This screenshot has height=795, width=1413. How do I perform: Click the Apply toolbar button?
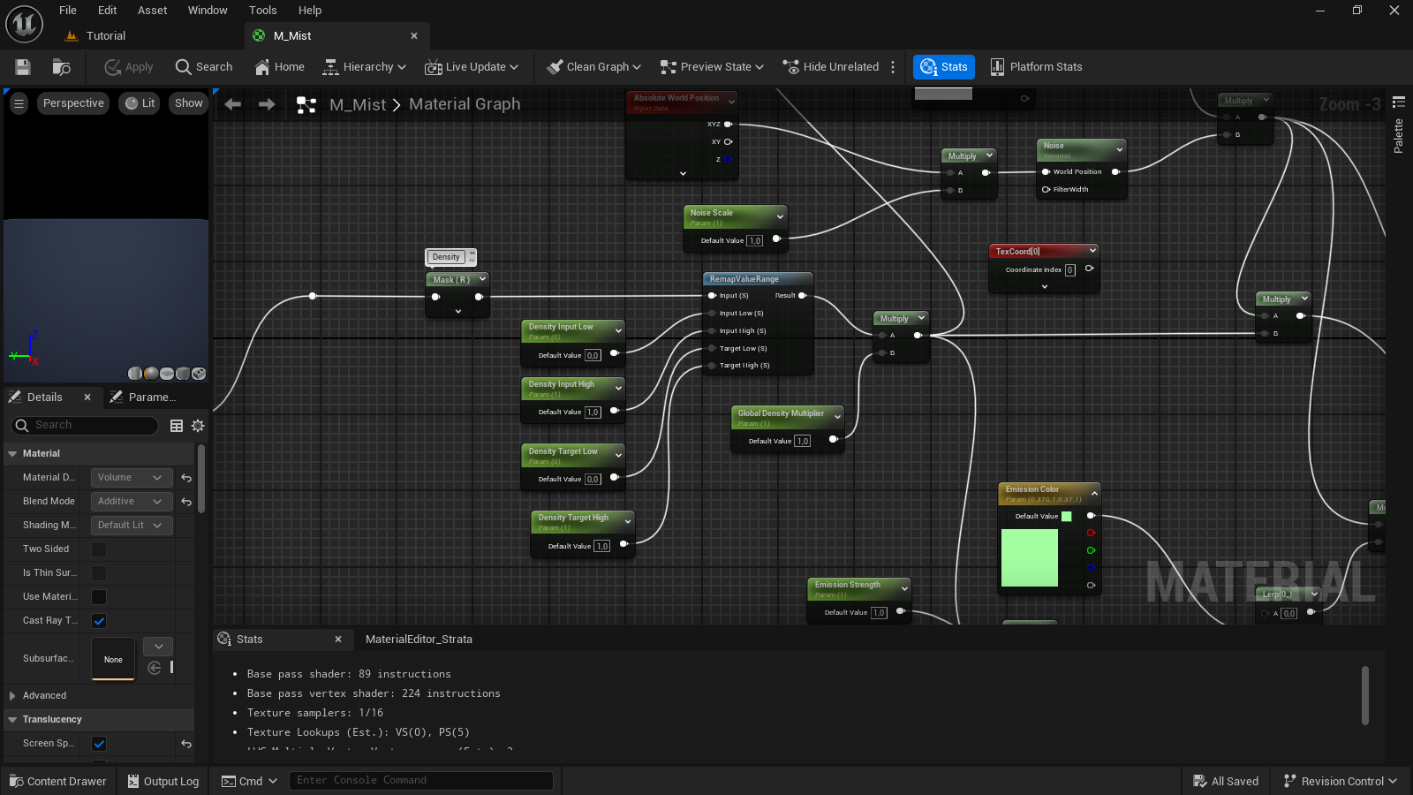click(129, 67)
